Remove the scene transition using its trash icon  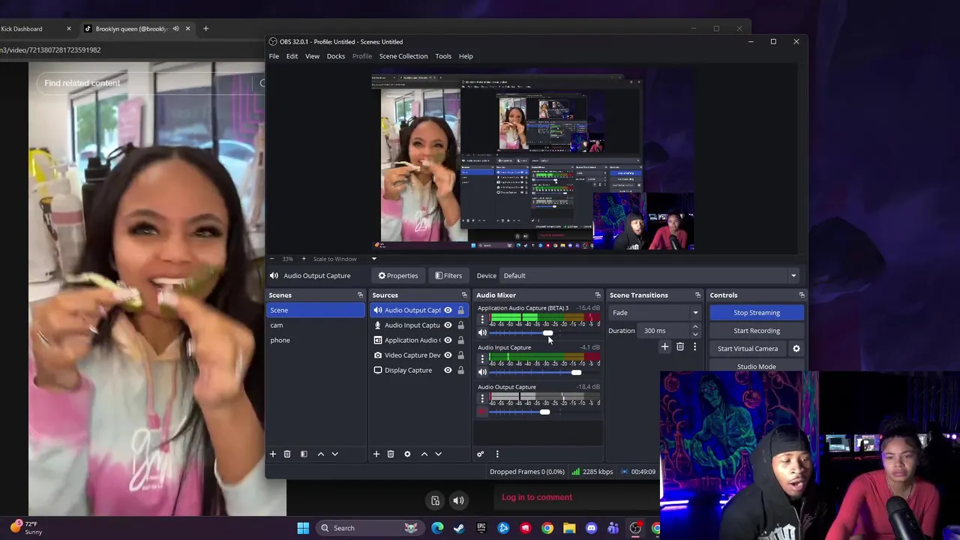coord(680,346)
